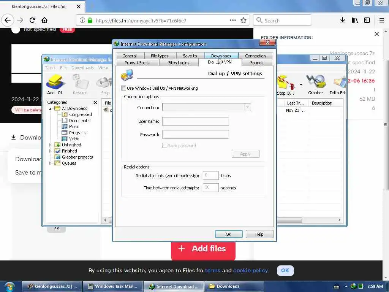Image resolution: width=389 pixels, height=292 pixels.
Task: Select Music category
Action: click(74, 127)
